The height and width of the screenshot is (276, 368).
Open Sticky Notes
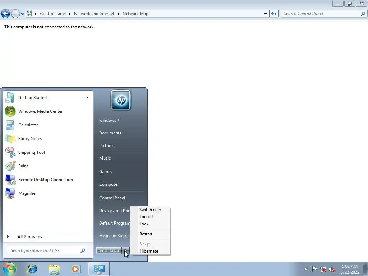pyautogui.click(x=48, y=138)
